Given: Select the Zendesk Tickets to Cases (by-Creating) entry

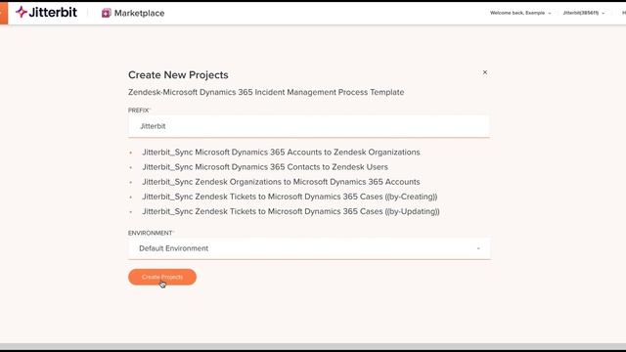Looking at the screenshot, I should [290, 197].
